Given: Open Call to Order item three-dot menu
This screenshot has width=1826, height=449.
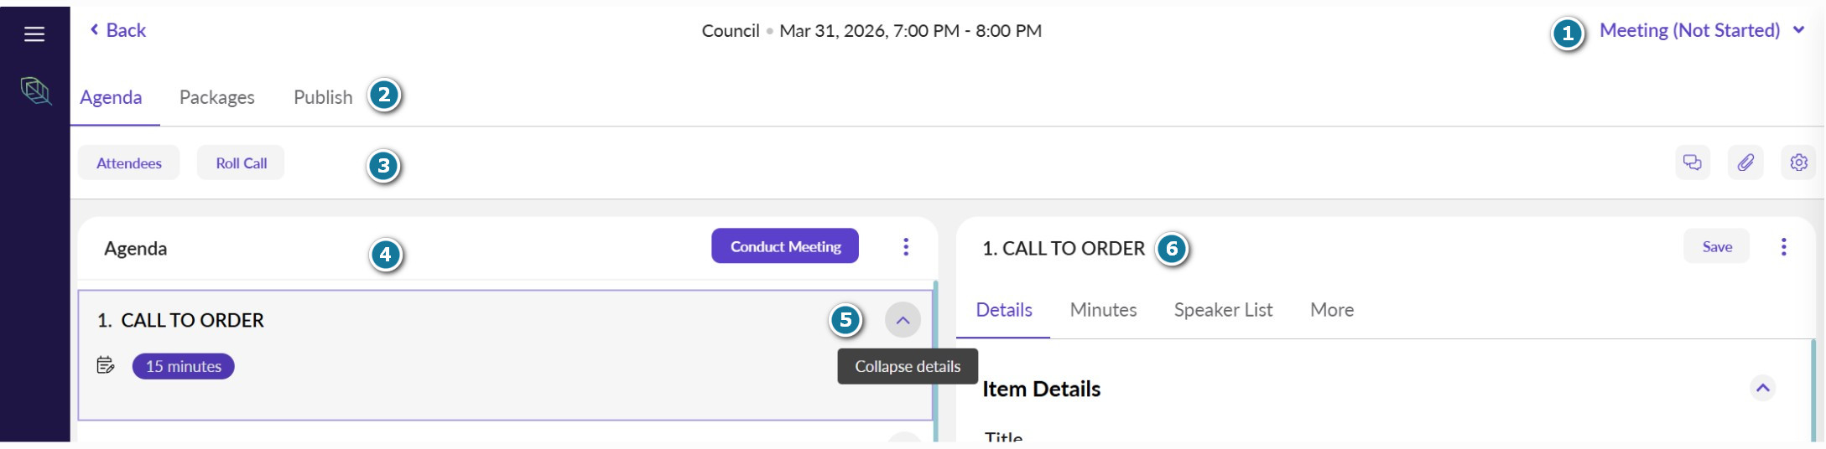Looking at the screenshot, I should [1784, 246].
